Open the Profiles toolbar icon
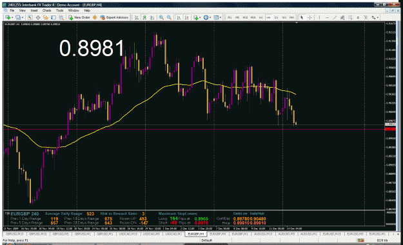The height and width of the screenshot is (245, 403). (18, 17)
